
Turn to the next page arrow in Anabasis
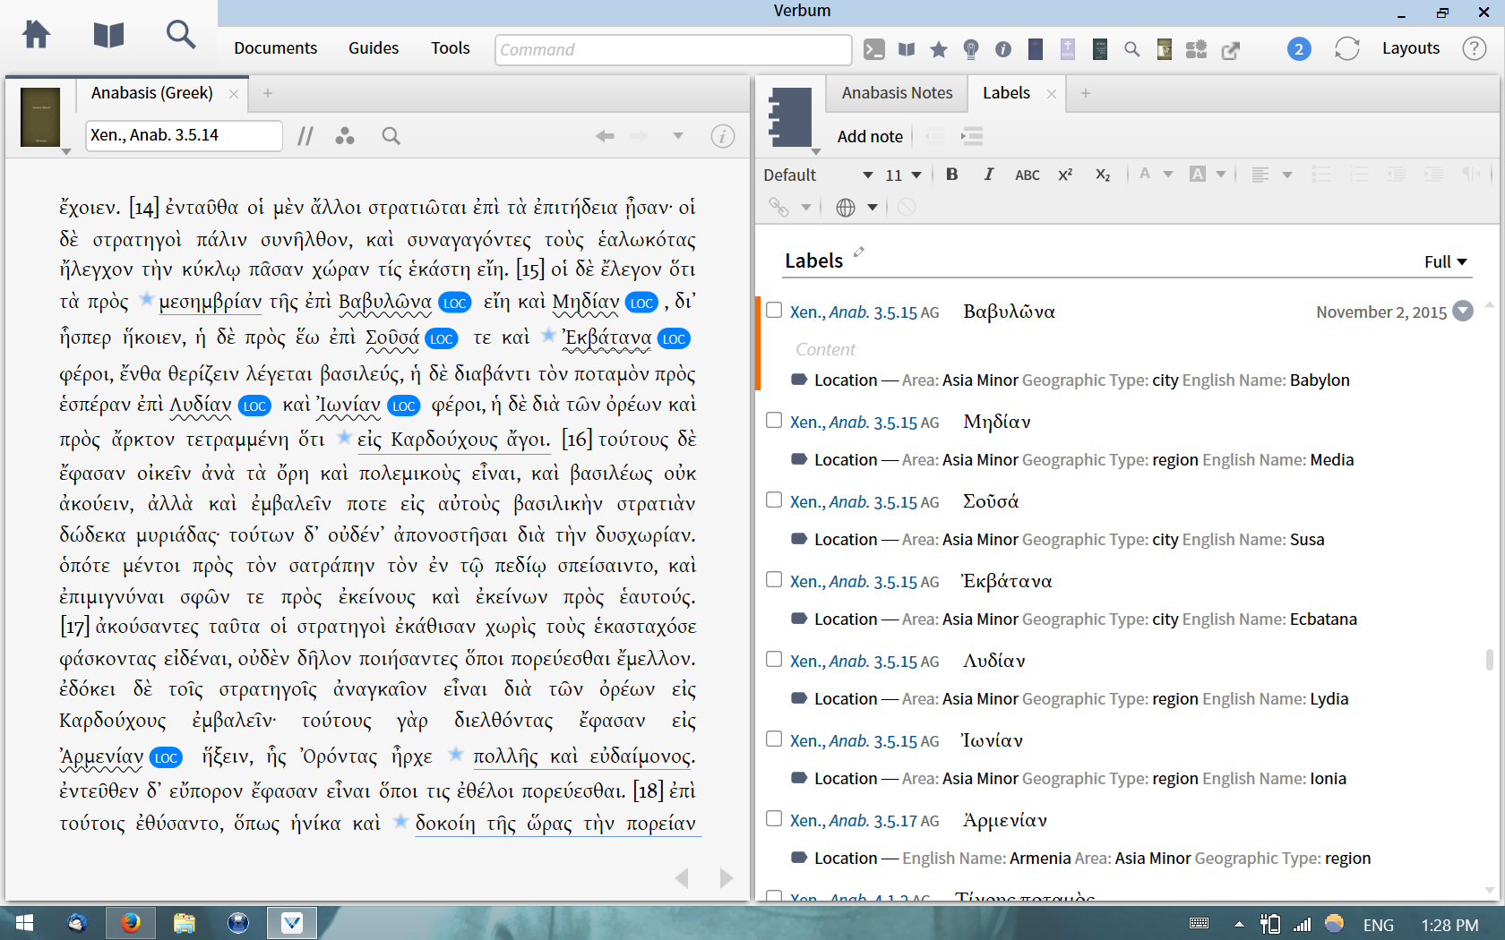[x=727, y=878]
